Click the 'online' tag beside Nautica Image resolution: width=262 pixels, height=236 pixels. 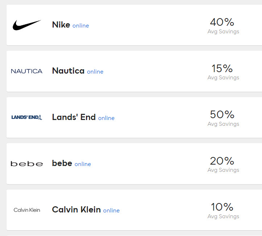click(x=95, y=72)
